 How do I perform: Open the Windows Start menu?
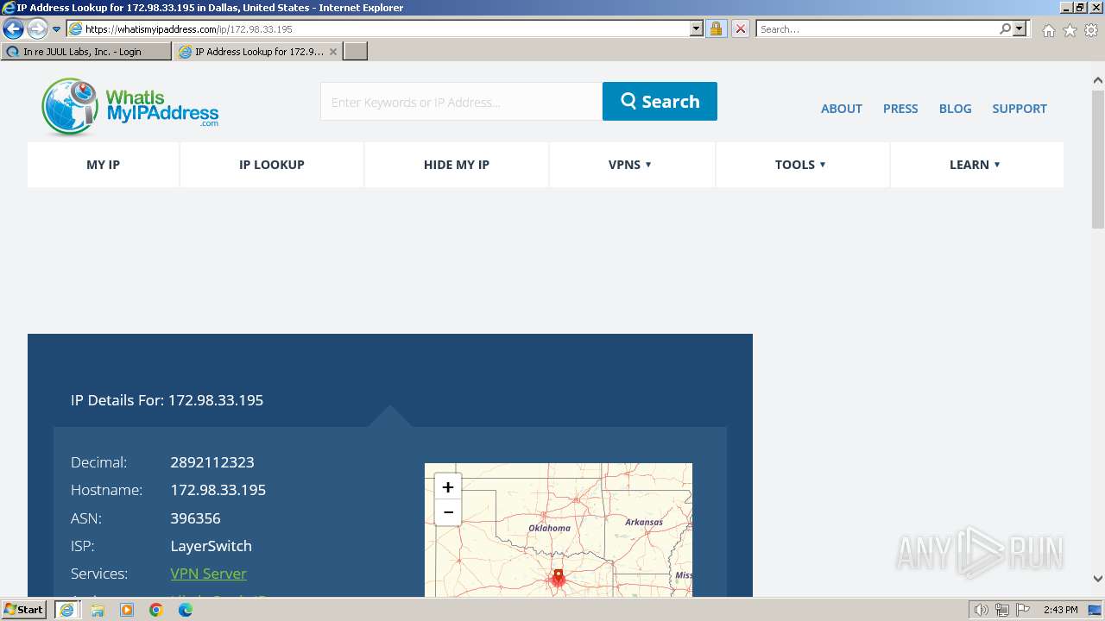tap(23, 610)
